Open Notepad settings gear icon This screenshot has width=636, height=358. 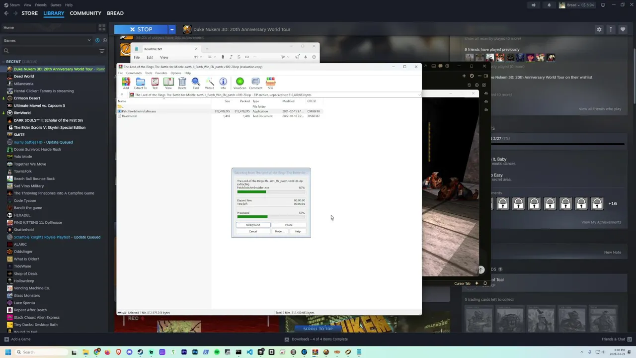pyautogui.click(x=314, y=57)
